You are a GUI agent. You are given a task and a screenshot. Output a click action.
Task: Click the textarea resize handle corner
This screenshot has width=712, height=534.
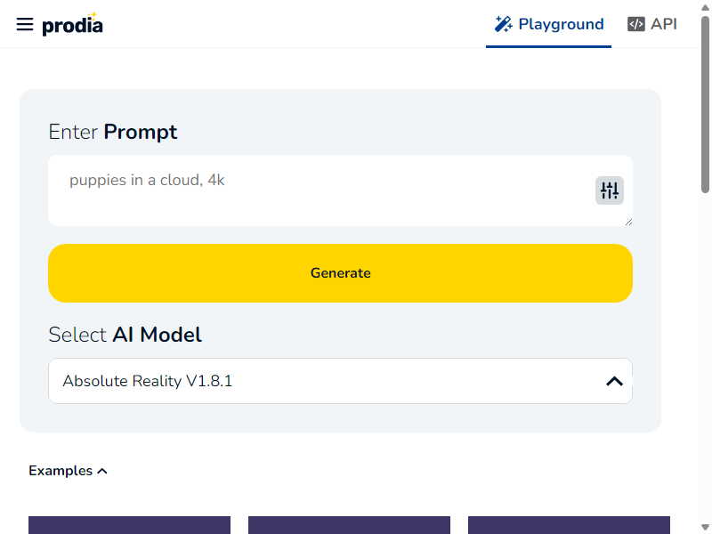628,222
